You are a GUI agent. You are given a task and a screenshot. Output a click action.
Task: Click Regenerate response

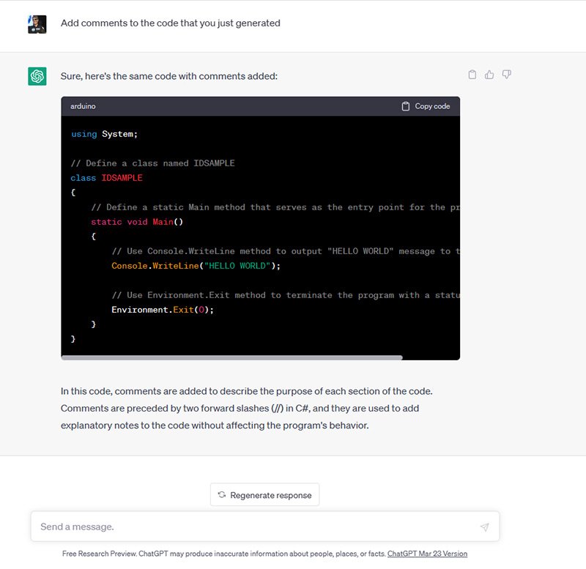click(x=264, y=495)
